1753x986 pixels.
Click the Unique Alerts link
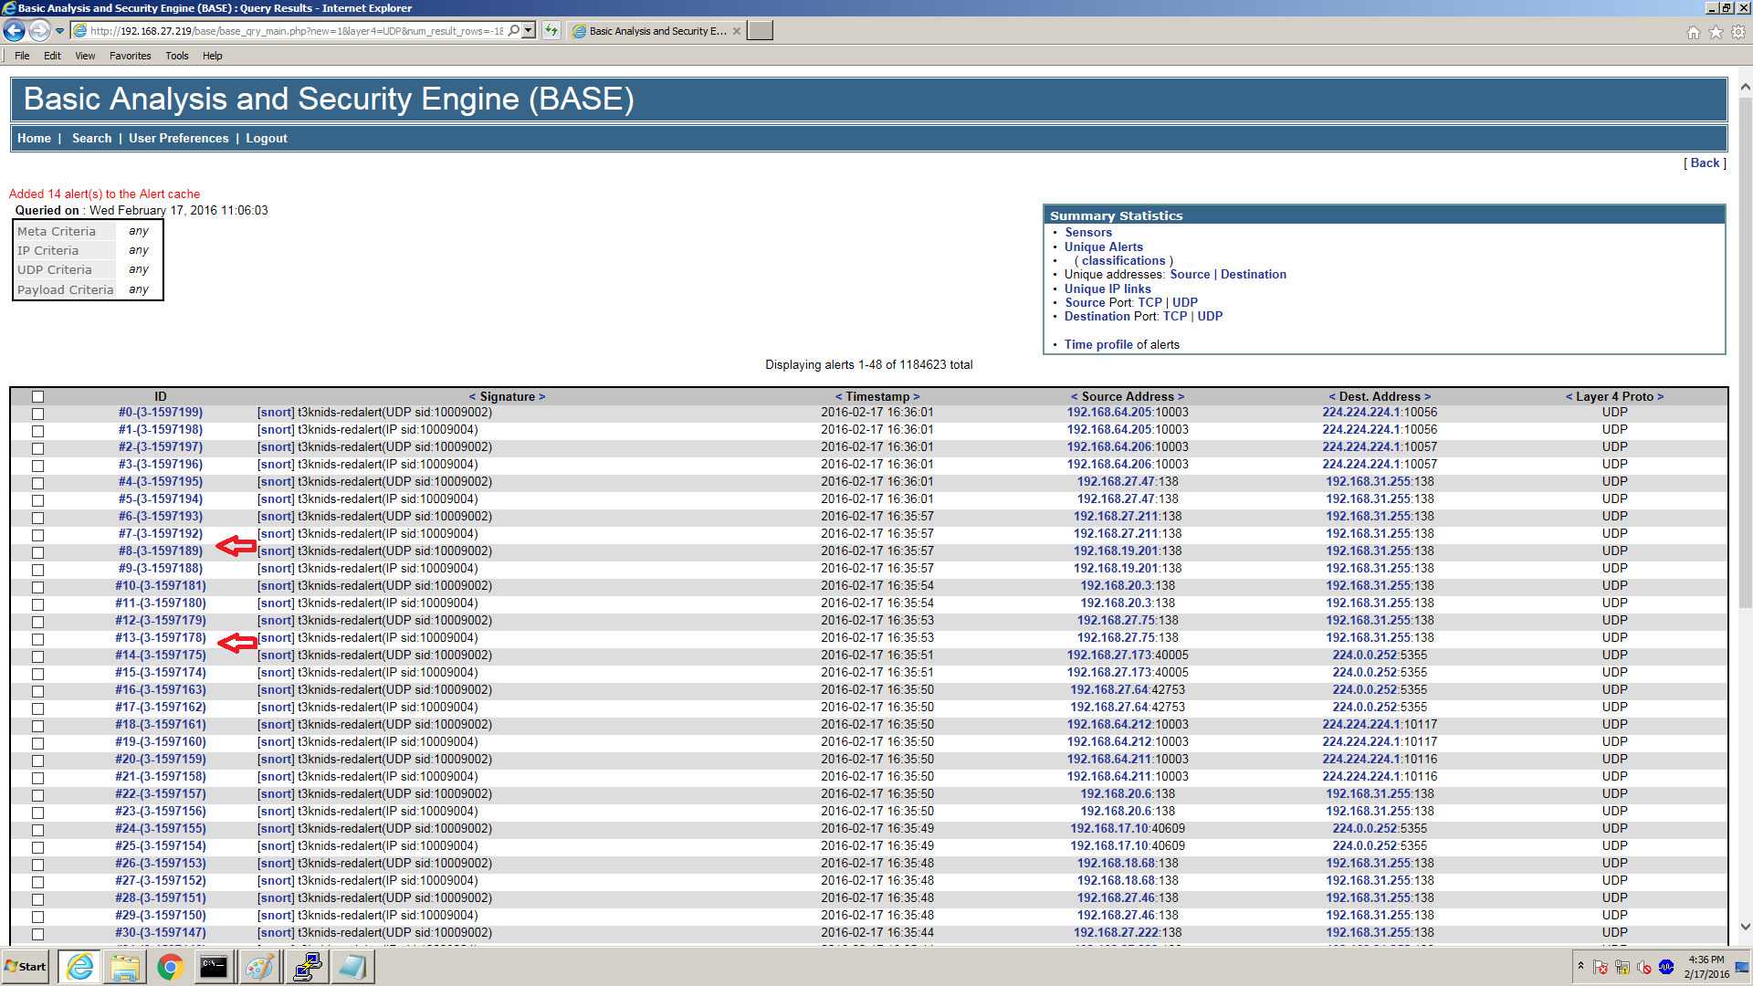(x=1103, y=246)
